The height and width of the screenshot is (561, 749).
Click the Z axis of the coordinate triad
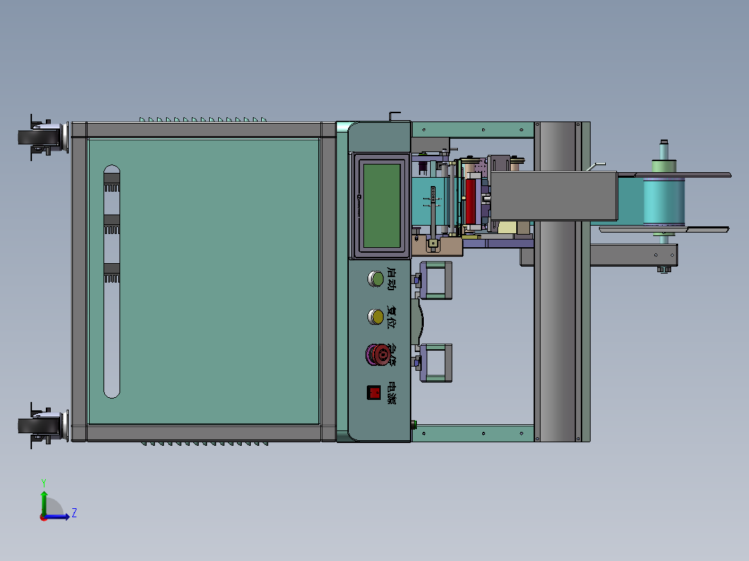58,516
